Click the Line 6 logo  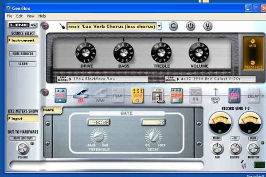tap(23, 25)
